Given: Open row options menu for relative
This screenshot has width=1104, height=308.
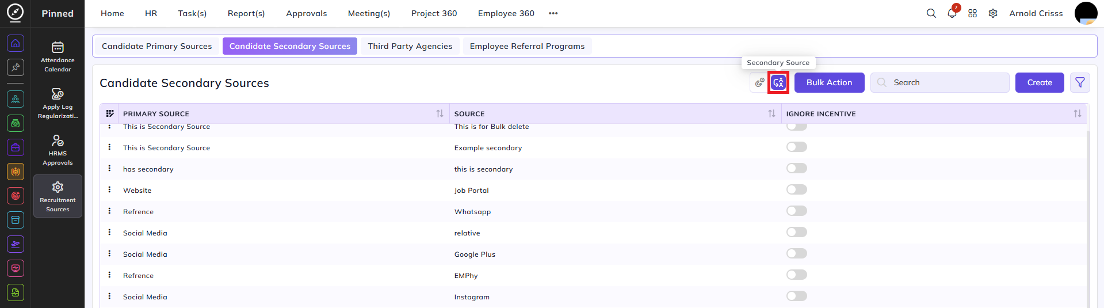Looking at the screenshot, I should pyautogui.click(x=109, y=232).
